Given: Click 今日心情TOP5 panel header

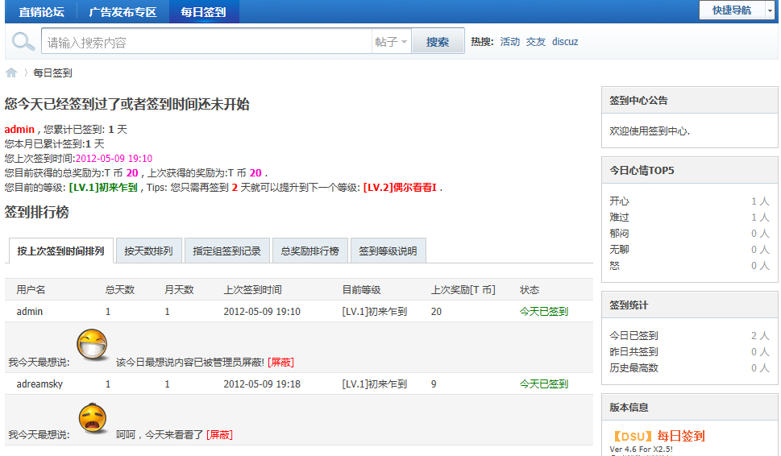Looking at the screenshot, I should [690, 171].
